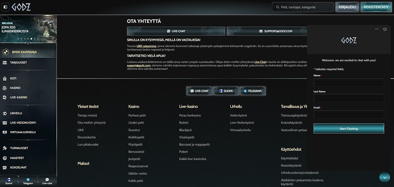Open Live-chat icon in bottom bar

(x=47, y=179)
